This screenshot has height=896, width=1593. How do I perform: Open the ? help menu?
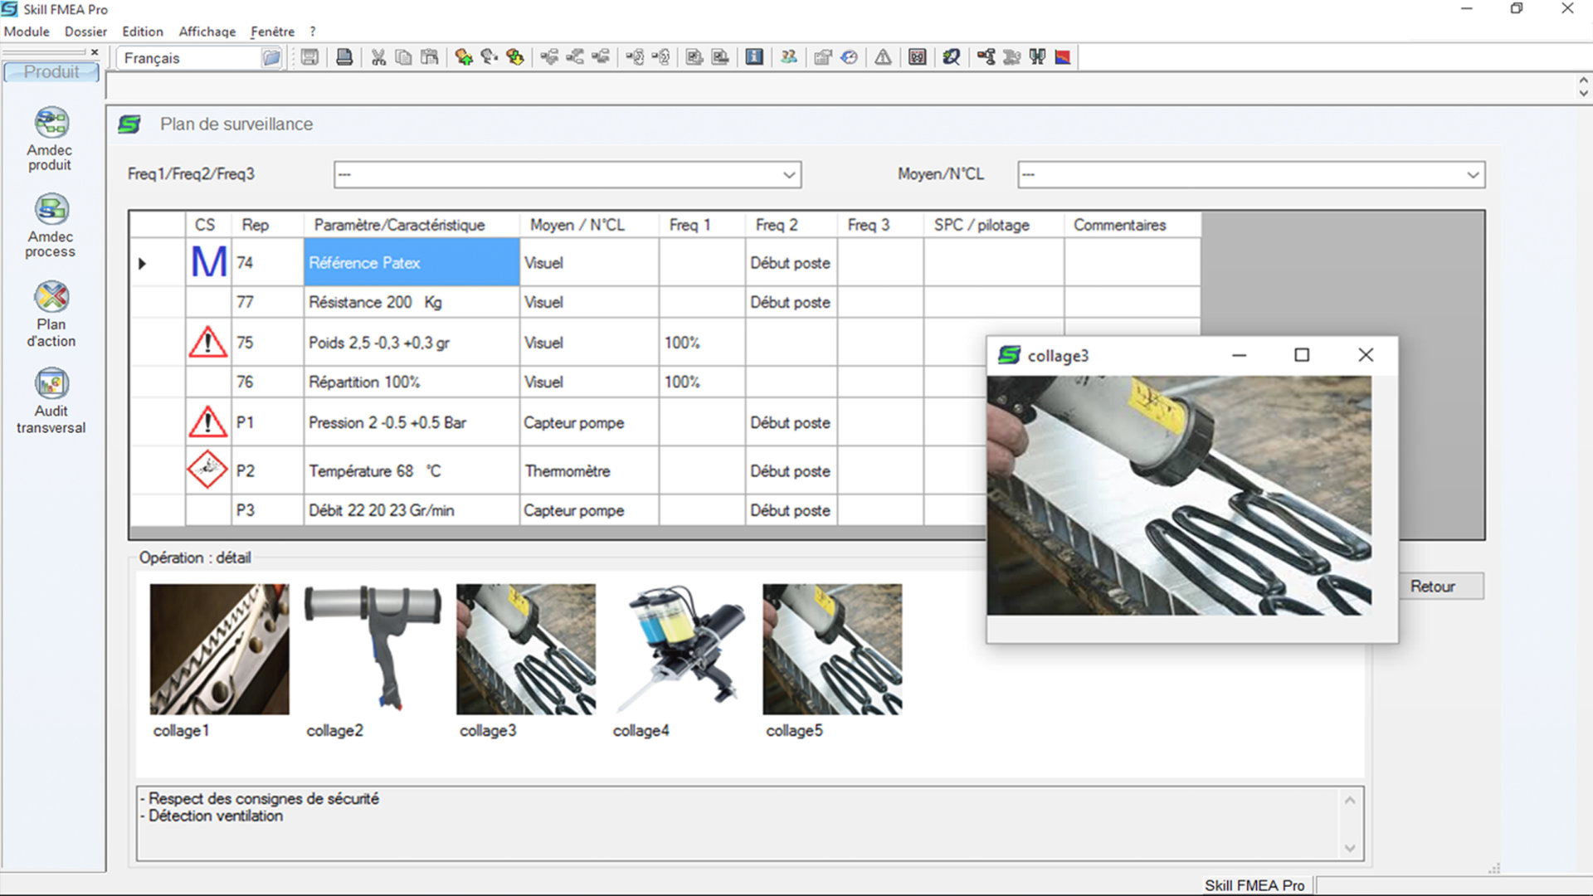[x=313, y=32]
